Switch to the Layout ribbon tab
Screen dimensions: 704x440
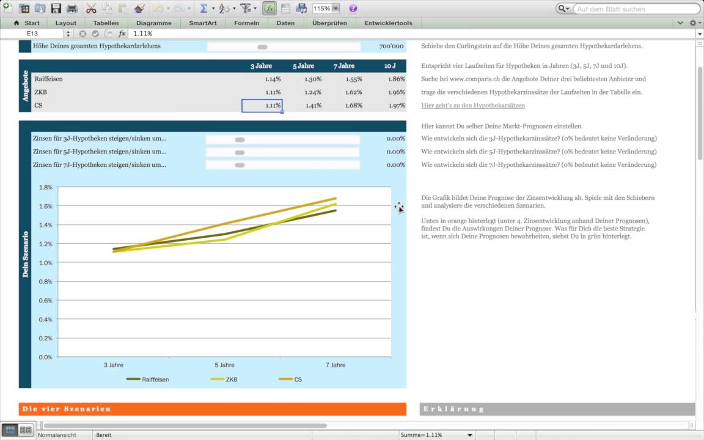[x=65, y=23]
